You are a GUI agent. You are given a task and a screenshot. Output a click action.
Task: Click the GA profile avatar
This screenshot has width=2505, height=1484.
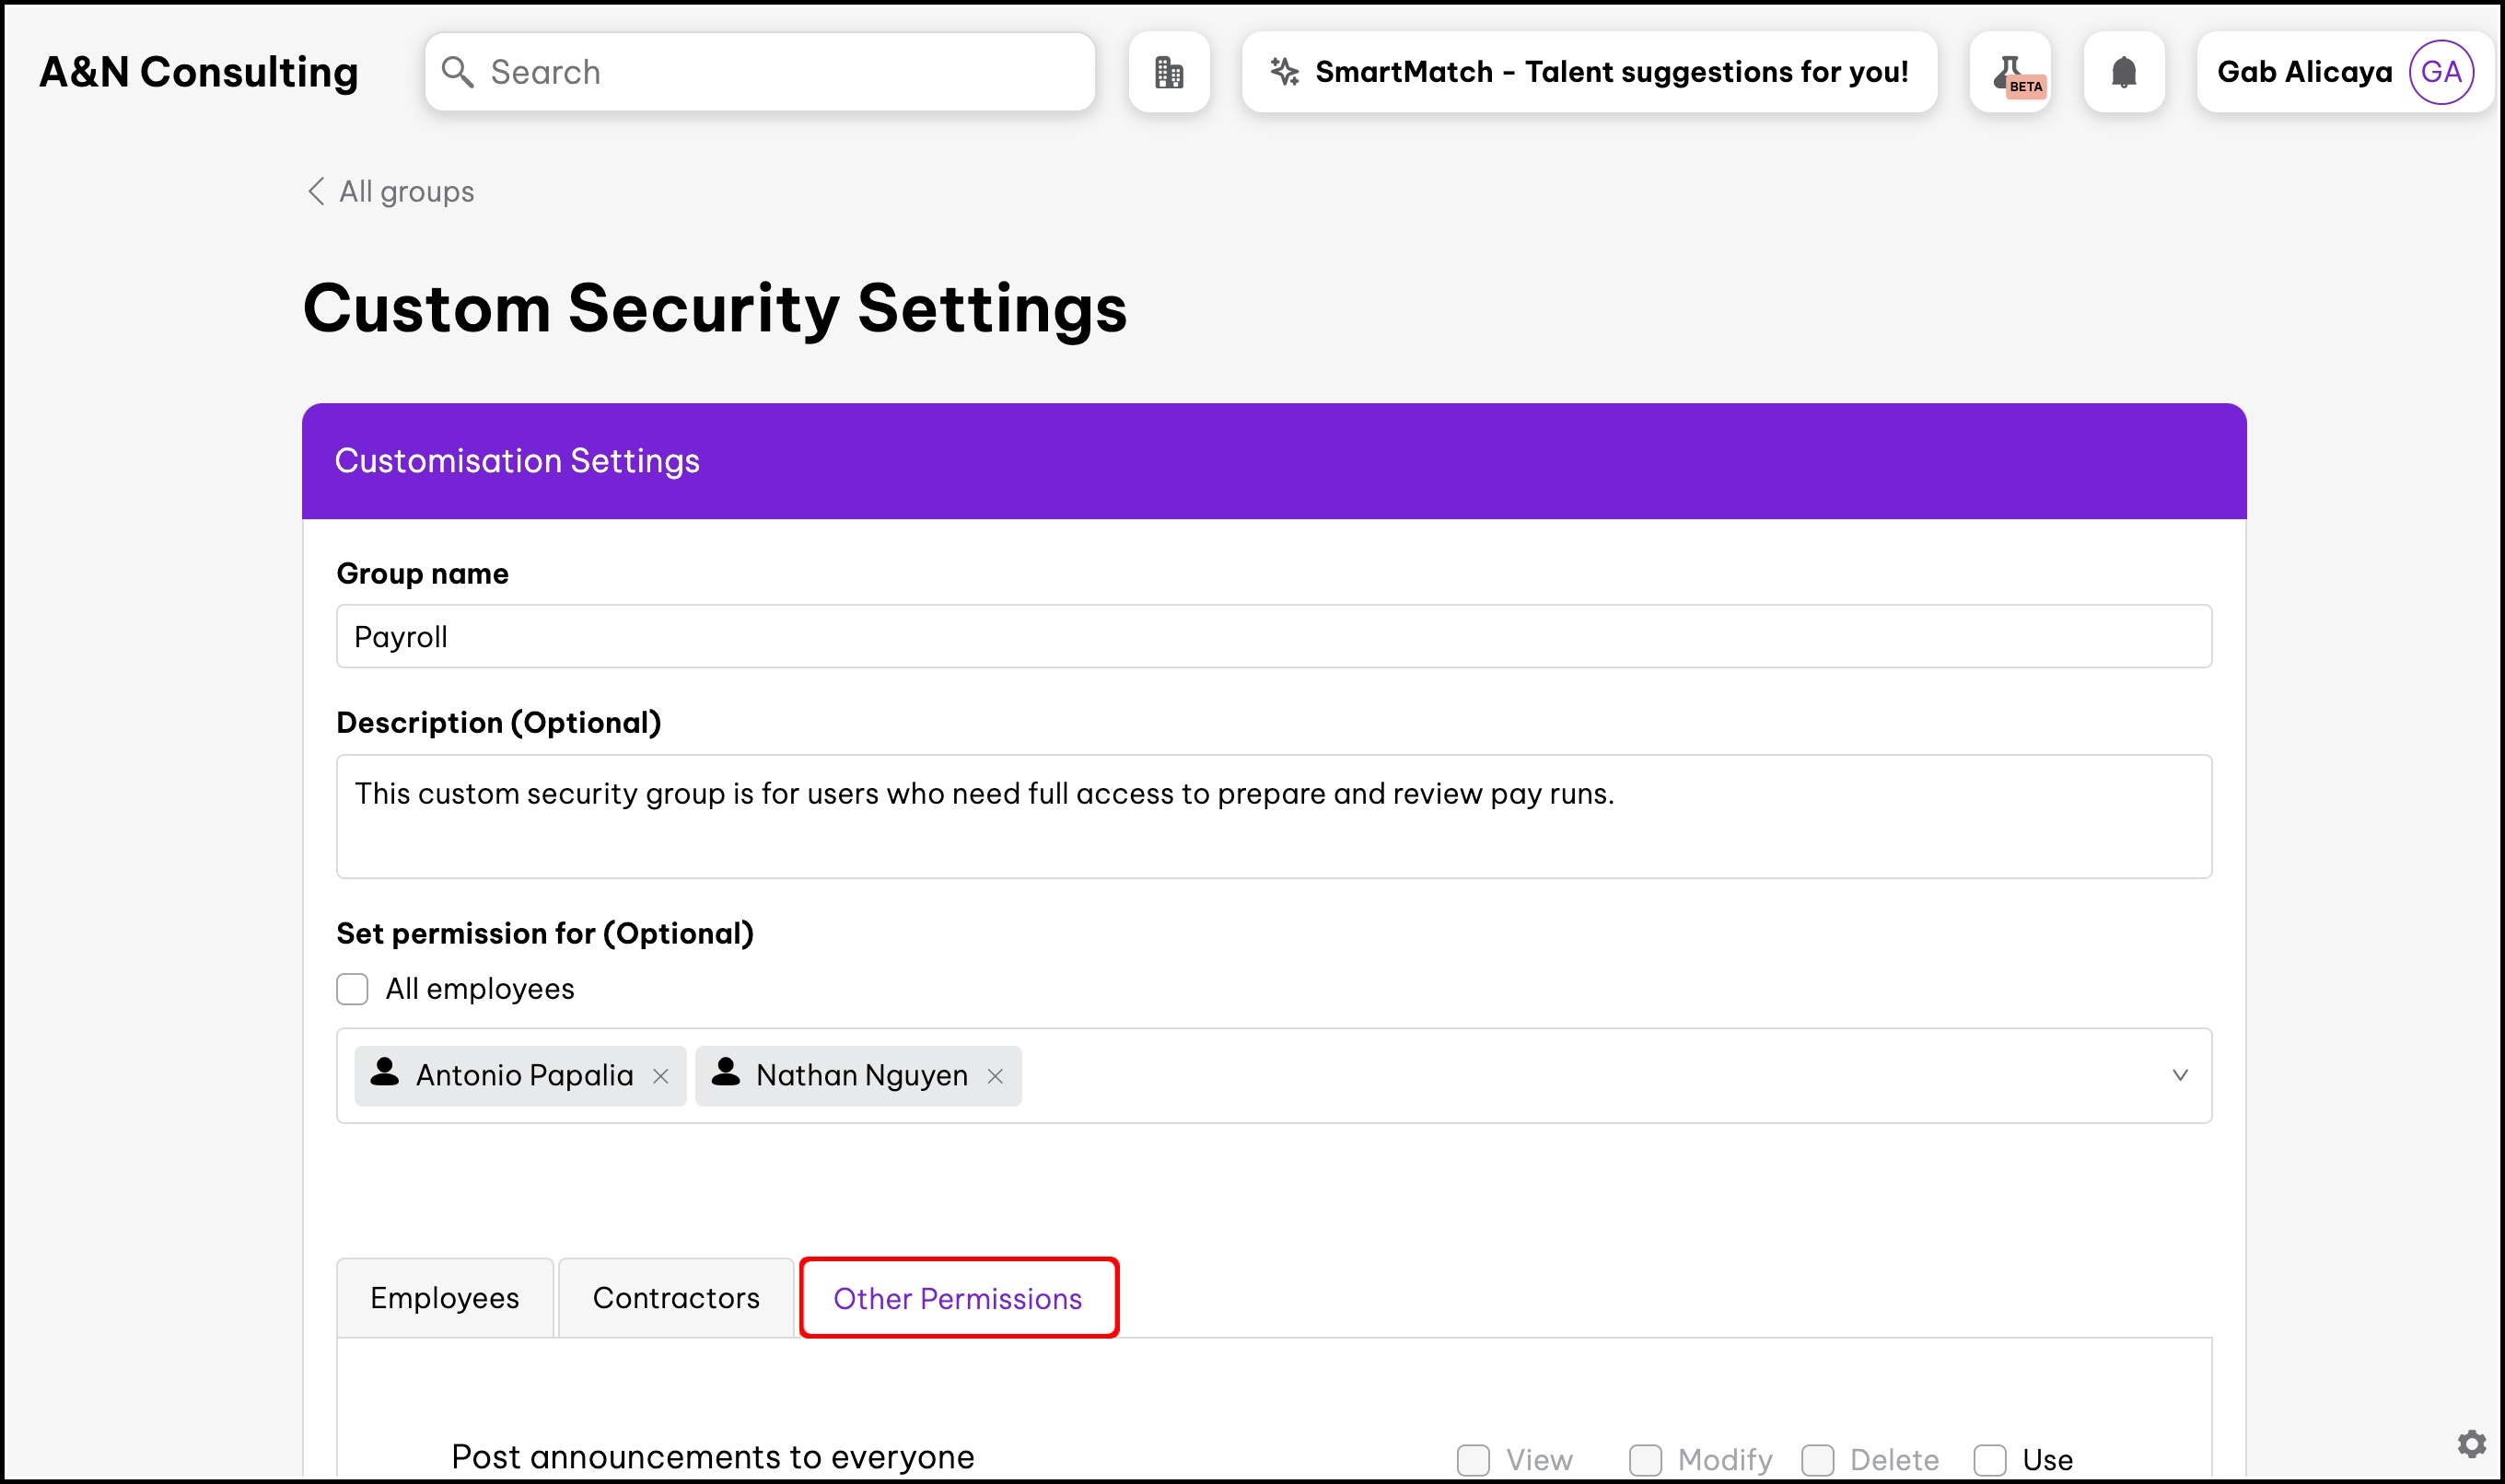2440,72
